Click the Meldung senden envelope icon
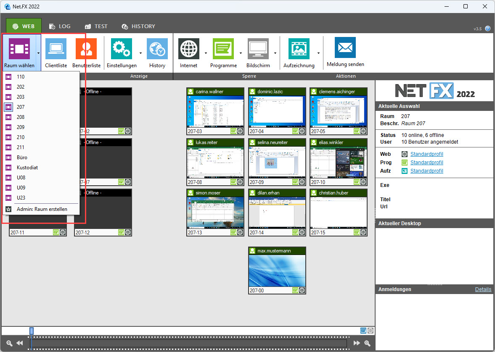This screenshot has width=495, height=352. point(345,47)
